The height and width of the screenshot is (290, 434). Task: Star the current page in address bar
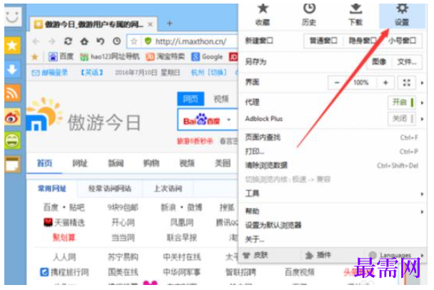134,41
